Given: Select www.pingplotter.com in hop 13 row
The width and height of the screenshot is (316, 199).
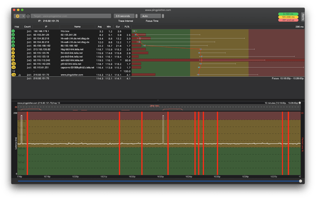Looking at the screenshot, I should (x=72, y=75).
